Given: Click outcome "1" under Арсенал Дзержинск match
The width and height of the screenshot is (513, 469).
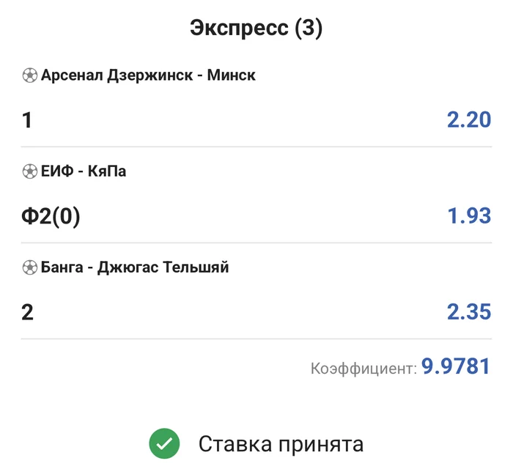Looking at the screenshot, I should (28, 120).
